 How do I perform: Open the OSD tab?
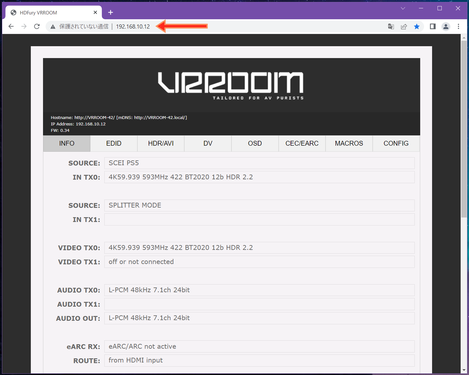click(x=255, y=143)
